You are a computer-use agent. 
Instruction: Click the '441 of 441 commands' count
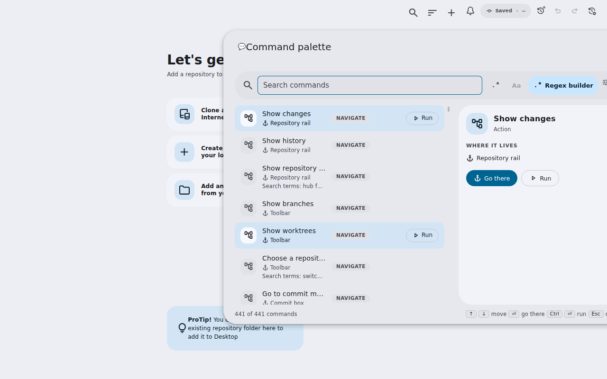pyautogui.click(x=266, y=314)
